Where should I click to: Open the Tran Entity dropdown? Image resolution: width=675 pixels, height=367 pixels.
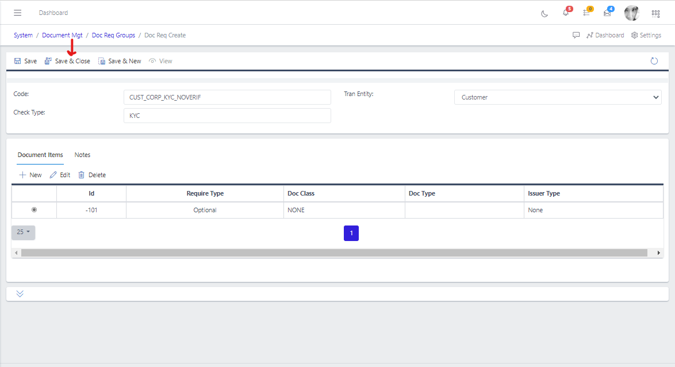point(558,97)
